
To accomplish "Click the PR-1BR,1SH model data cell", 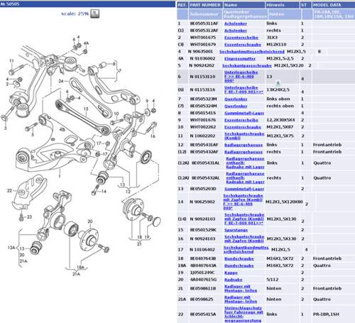I will pyautogui.click(x=326, y=314).
